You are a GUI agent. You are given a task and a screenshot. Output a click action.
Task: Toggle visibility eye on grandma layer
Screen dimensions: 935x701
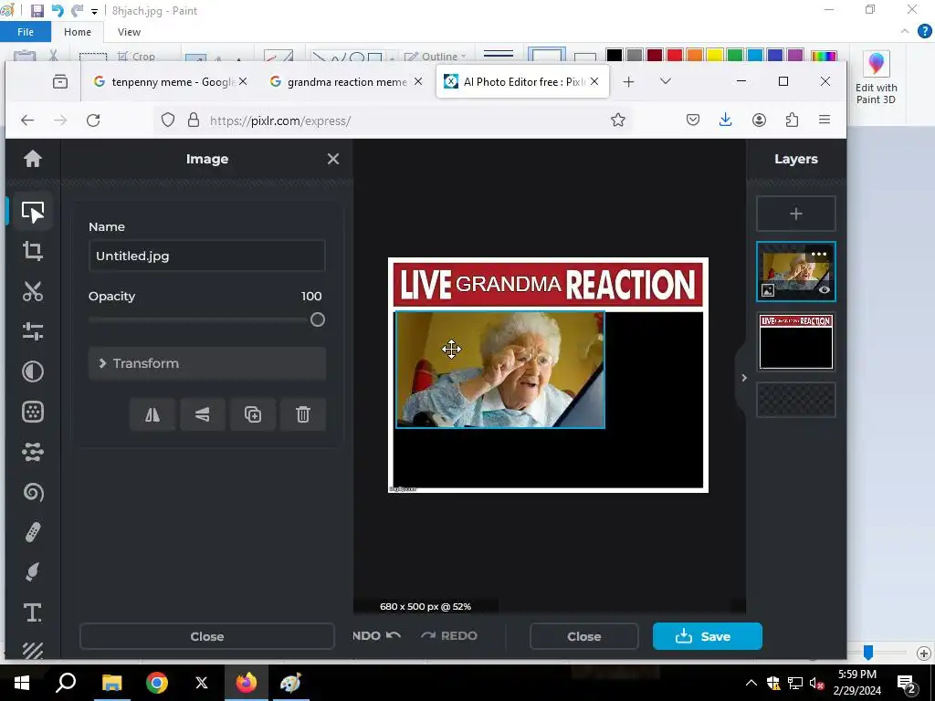coord(825,290)
